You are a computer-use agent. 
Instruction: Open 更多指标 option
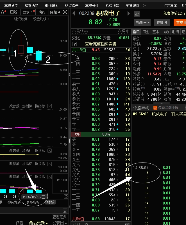[x=33, y=202]
